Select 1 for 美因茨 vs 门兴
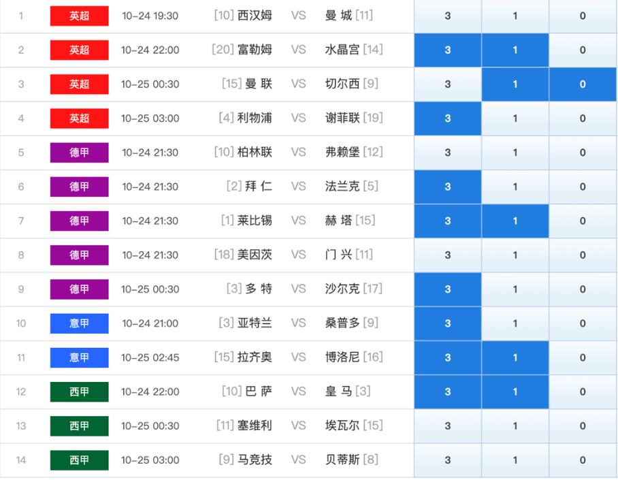This screenshot has height=480, width=618. point(515,255)
